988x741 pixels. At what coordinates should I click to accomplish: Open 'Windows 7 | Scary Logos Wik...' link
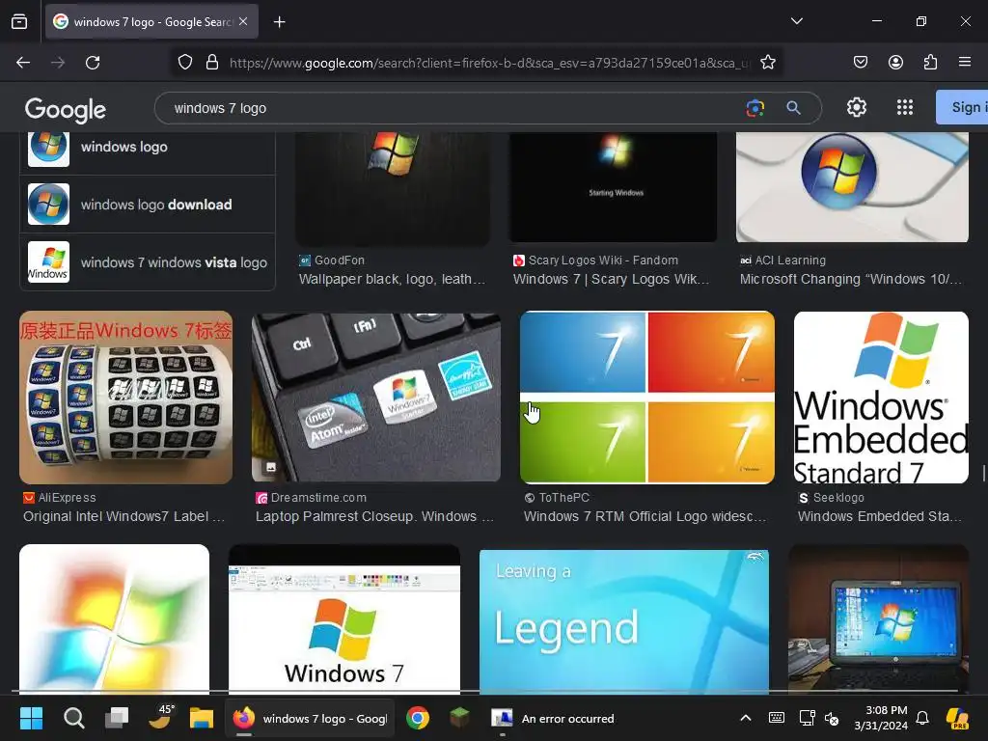tap(611, 279)
